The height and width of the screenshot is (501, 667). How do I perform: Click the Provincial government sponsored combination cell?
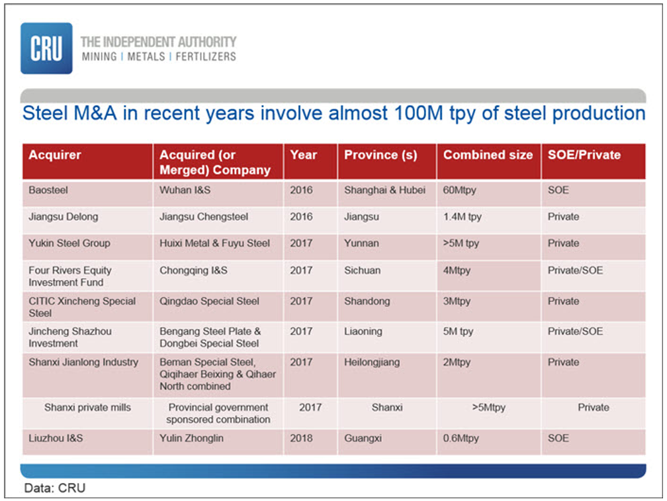tap(218, 414)
